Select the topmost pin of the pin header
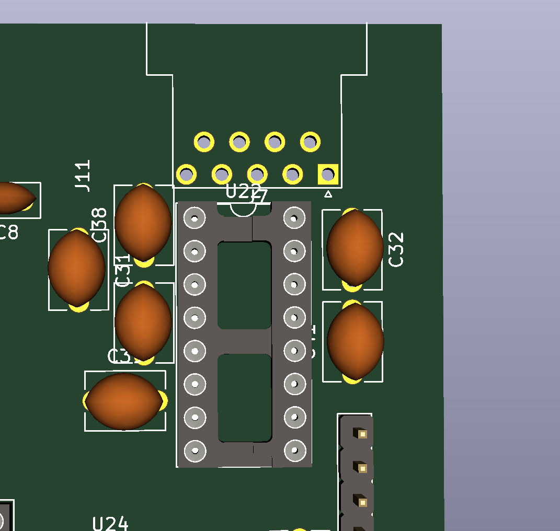 (361, 434)
